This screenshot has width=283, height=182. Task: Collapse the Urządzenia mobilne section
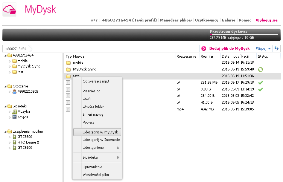pos(5,132)
